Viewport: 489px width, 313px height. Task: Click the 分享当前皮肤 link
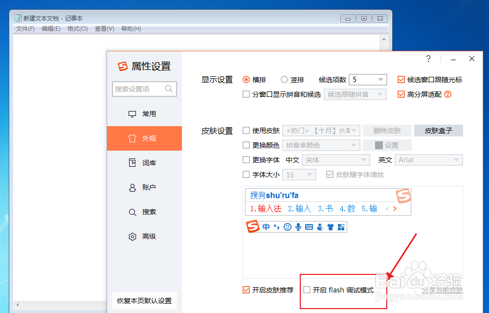tap(443, 290)
